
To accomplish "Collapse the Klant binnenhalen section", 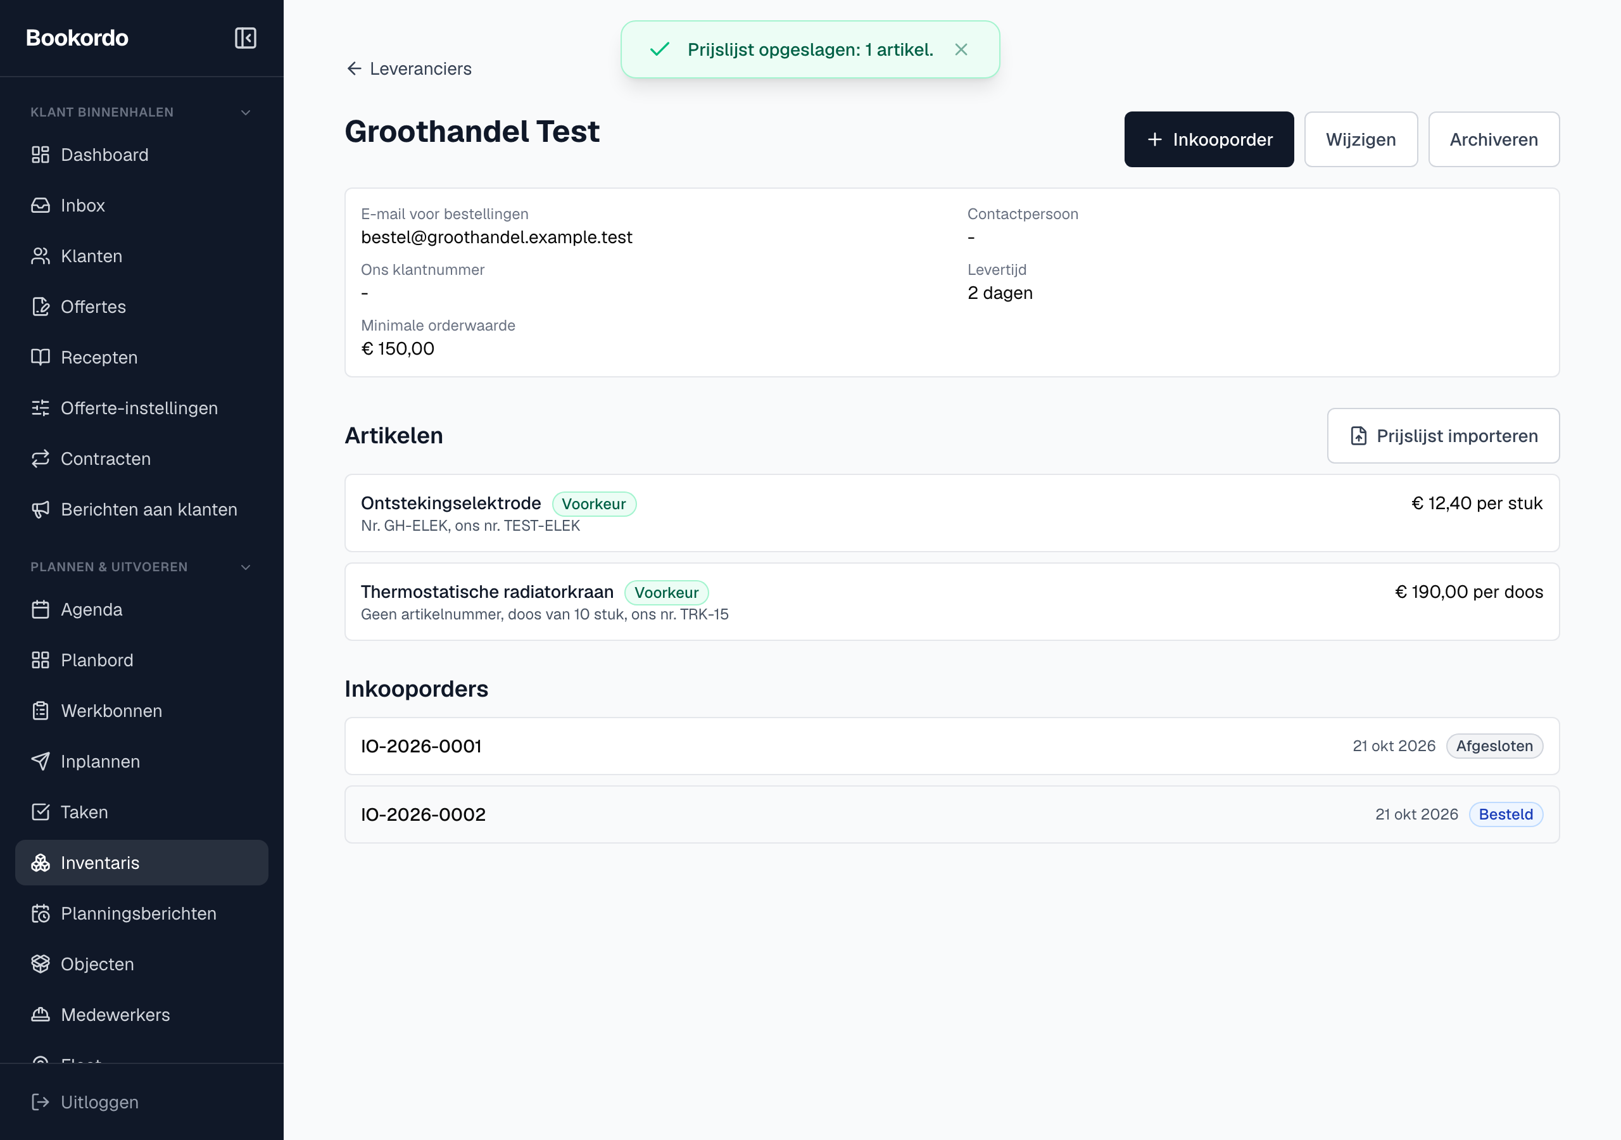I will click(246, 112).
